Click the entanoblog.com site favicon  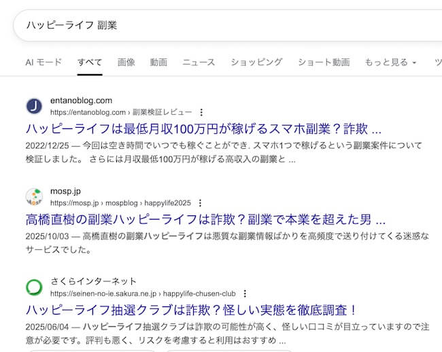tap(34, 106)
